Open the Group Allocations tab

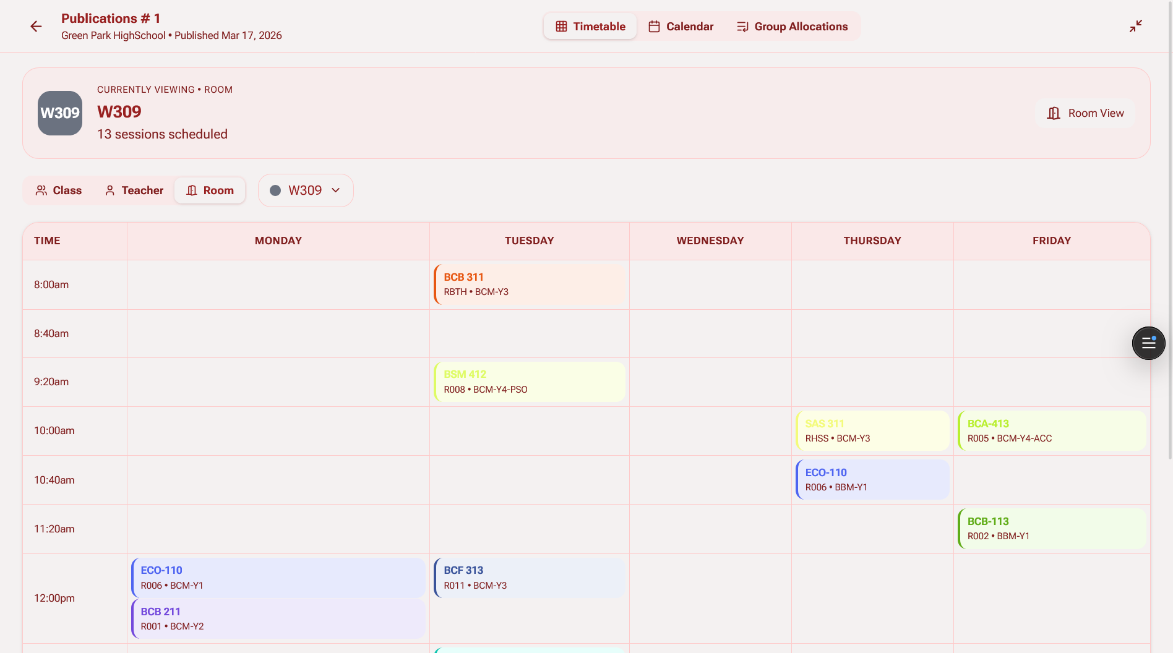coord(793,27)
